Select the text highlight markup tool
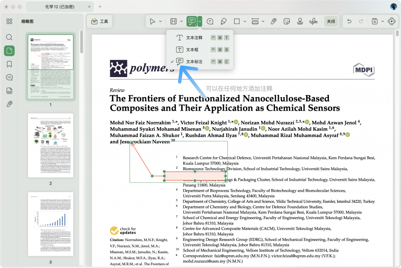 click(x=173, y=22)
